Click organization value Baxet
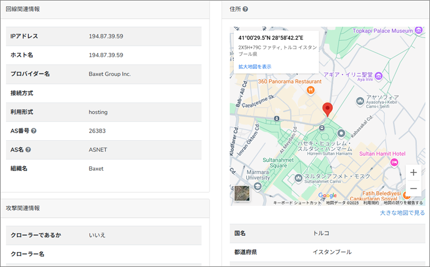Image resolution: width=430 pixels, height=267 pixels. pyautogui.click(x=96, y=169)
